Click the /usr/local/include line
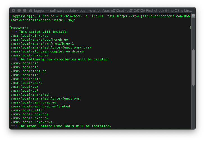The image size is (205, 141). tap(29, 71)
